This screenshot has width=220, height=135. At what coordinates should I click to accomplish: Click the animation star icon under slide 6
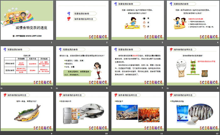pos(57,88)
